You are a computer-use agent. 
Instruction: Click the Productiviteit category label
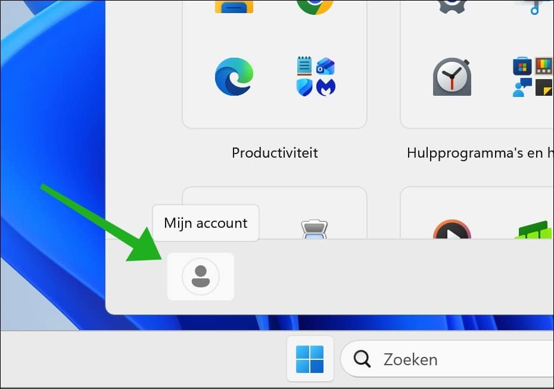pyautogui.click(x=275, y=153)
